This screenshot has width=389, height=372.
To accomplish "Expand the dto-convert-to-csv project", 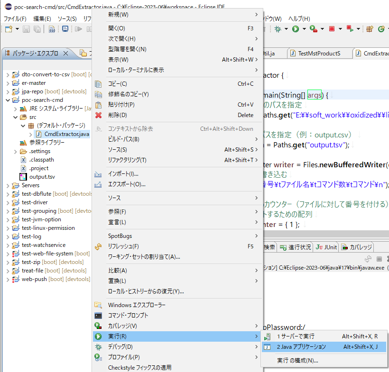I will pyautogui.click(x=8, y=74).
